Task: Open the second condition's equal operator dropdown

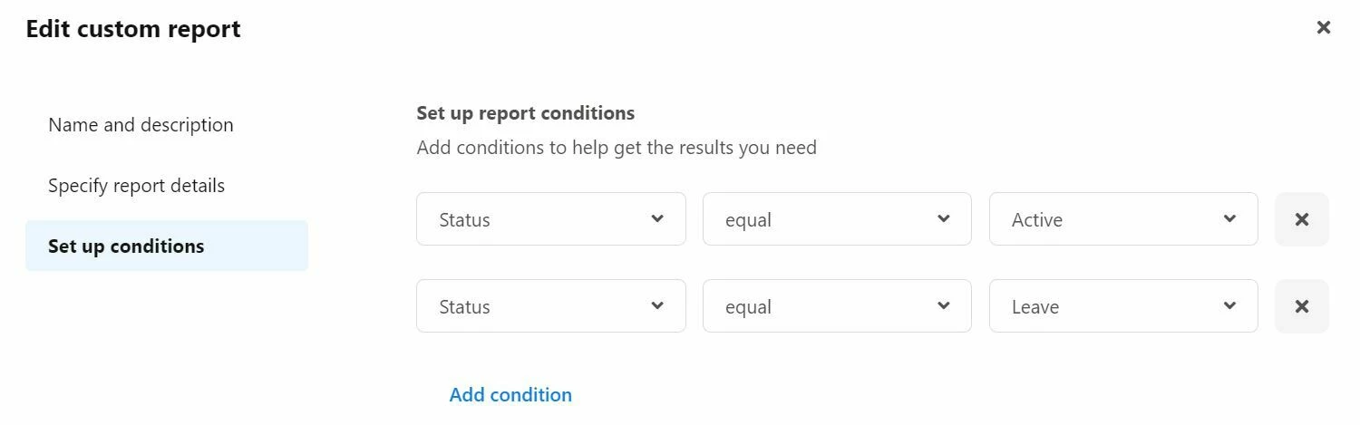Action: [837, 305]
